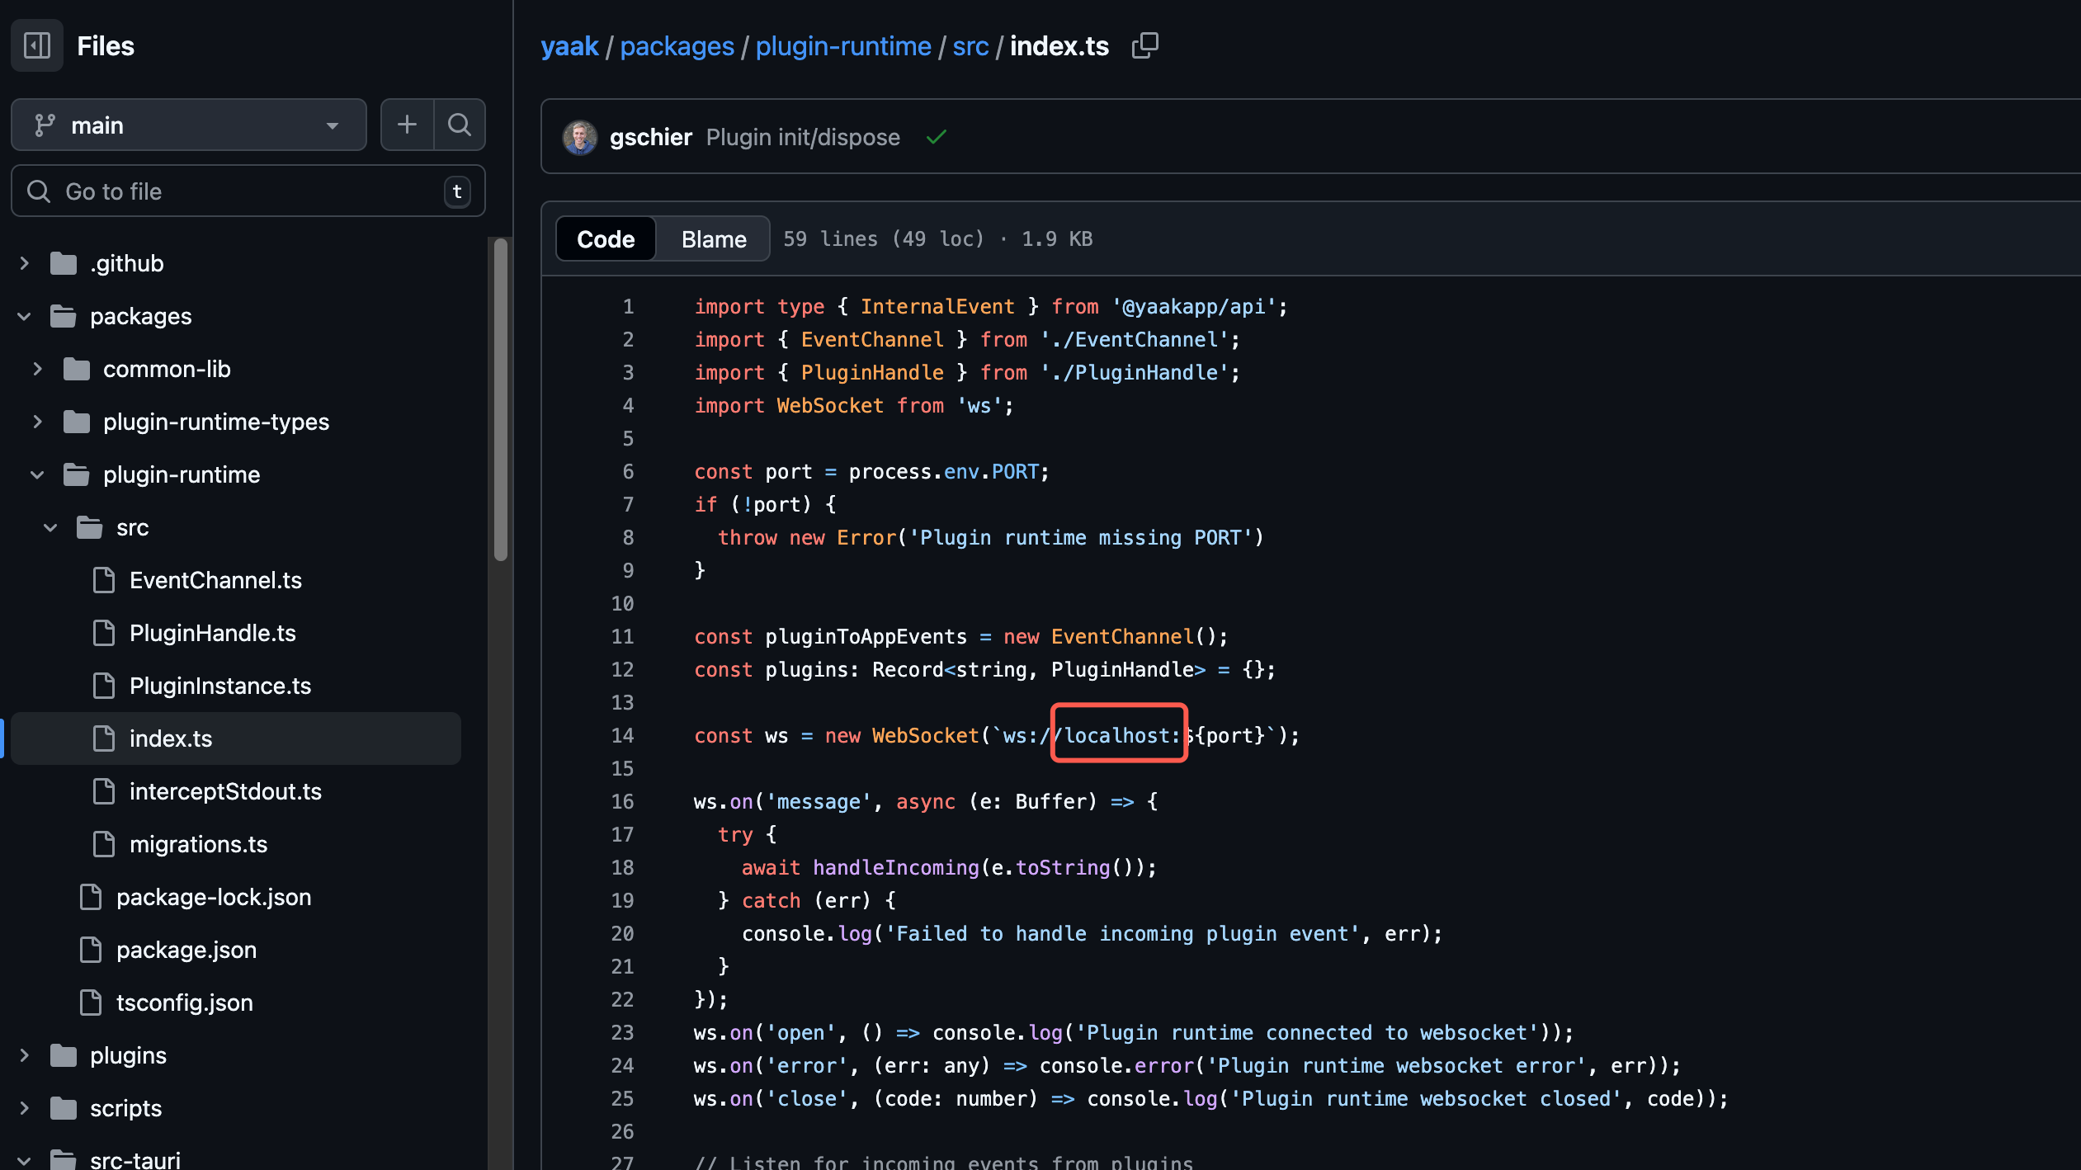Viewport: 2081px width, 1170px height.
Task: Expand the plugin-runtime-types folder chevron
Action: [x=37, y=422]
